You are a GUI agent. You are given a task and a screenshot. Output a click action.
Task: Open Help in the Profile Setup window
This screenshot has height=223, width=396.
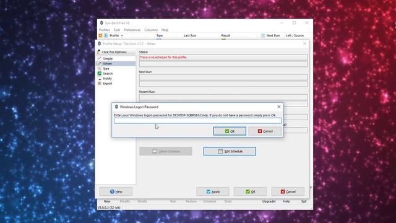[x=116, y=191]
